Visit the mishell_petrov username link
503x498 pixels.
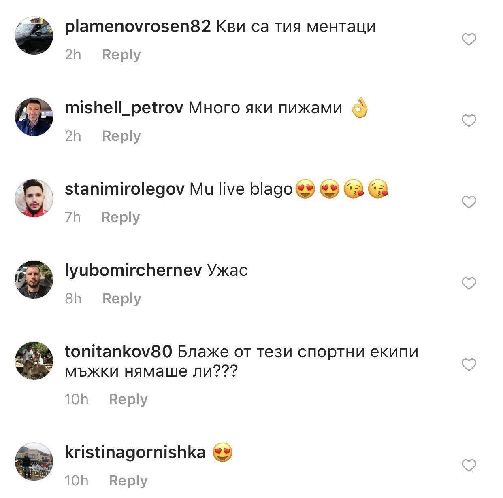[124, 108]
